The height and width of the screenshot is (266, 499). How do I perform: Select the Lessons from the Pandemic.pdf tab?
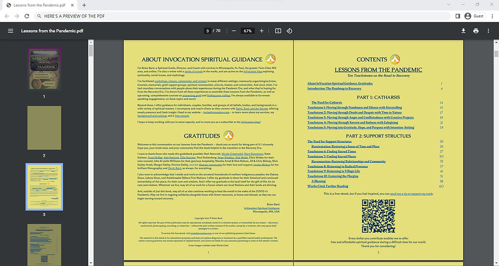pos(40,5)
